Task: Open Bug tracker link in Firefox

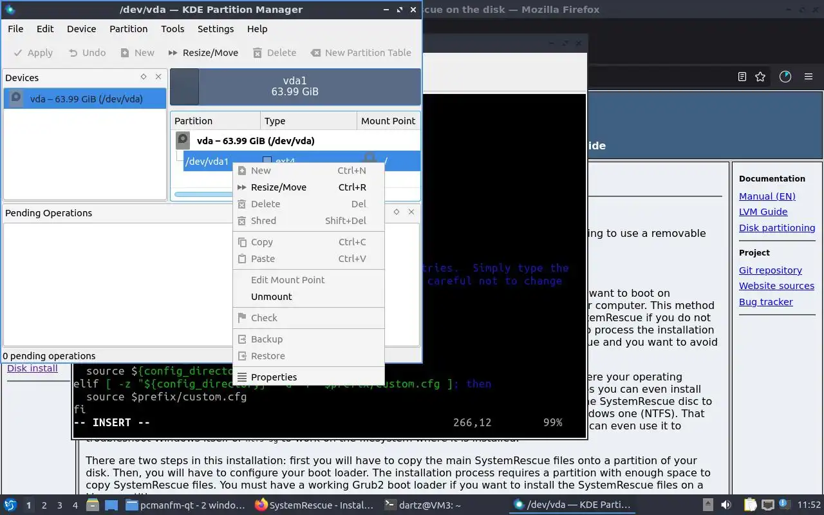Action: click(x=765, y=302)
